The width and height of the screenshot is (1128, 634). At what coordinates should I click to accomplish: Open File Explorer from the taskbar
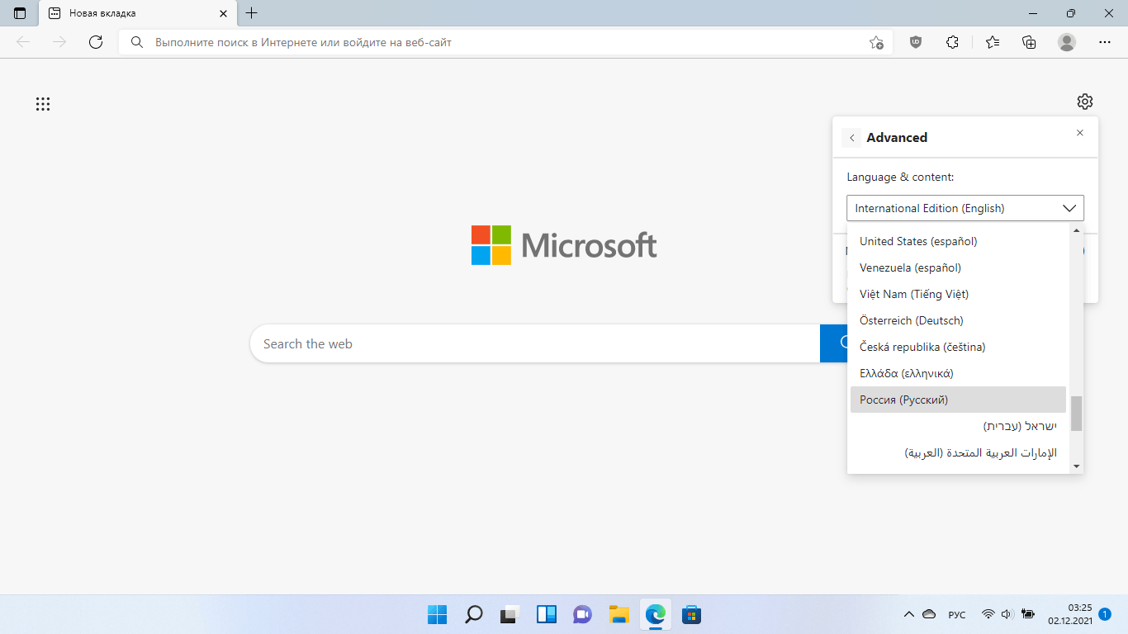[x=619, y=614]
